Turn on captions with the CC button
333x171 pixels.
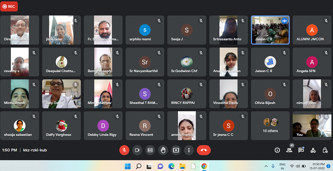pos(150,150)
